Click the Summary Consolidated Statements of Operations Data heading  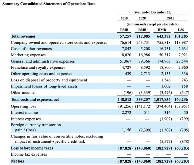tap(49, 4)
